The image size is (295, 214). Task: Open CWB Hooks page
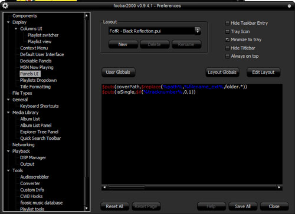point(31,196)
